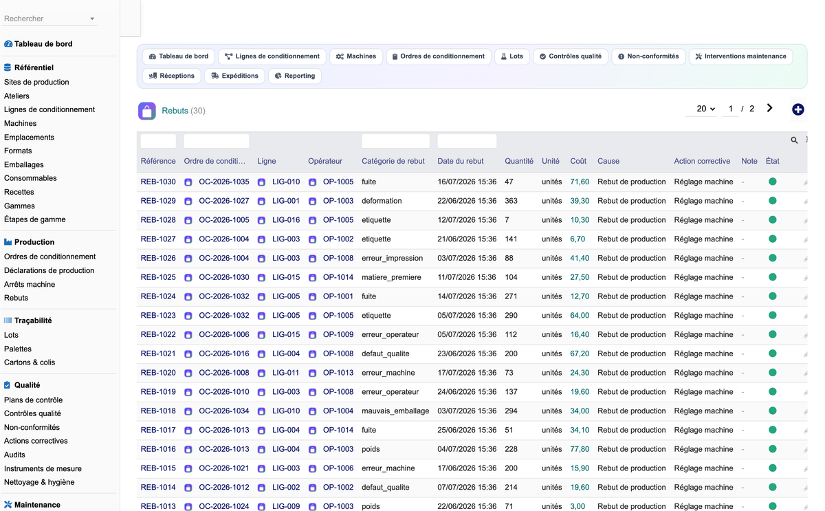Viewport: 825px width, 511px height.
Task: Click the order icon beside OC-2026-1016
Action: tap(188, 354)
